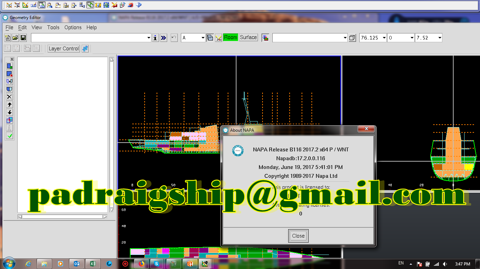
Task: Expand the long object name dropdown
Action: coord(149,38)
